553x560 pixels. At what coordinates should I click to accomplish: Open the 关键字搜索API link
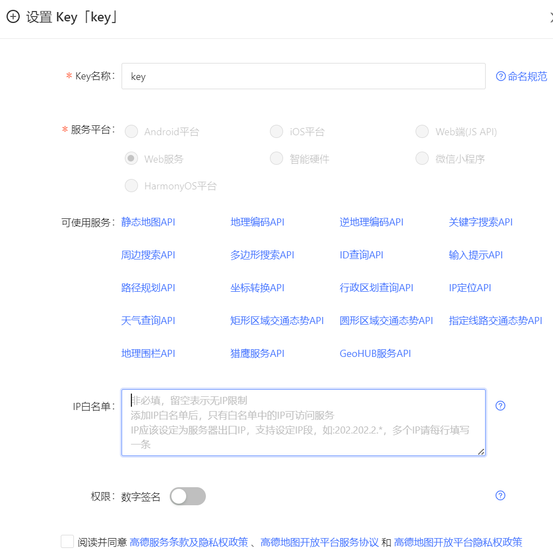click(x=481, y=222)
